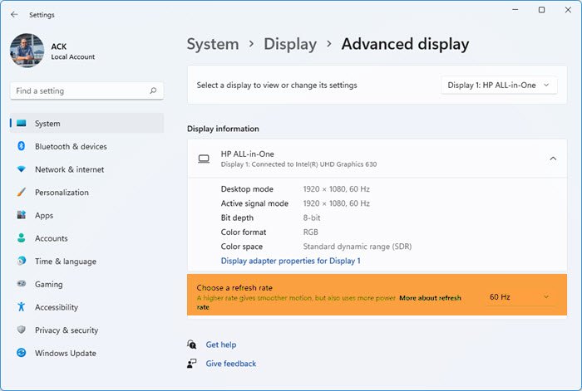Click the back arrow icon in title bar
The height and width of the screenshot is (391, 582).
(14, 14)
